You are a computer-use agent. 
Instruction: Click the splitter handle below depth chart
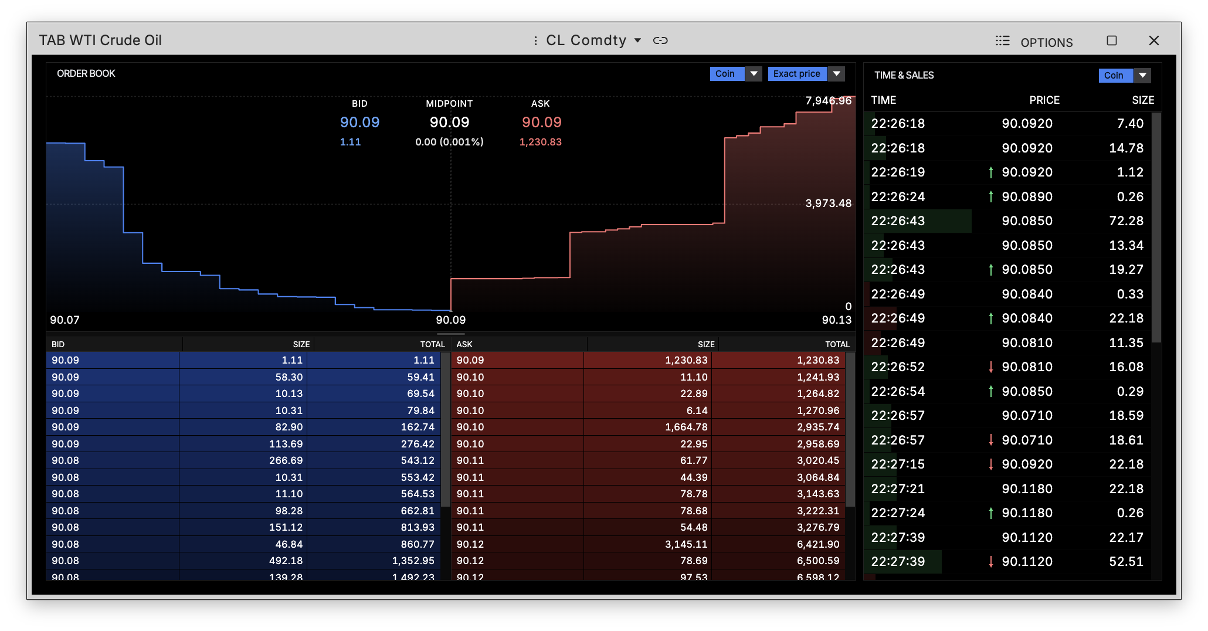(451, 334)
